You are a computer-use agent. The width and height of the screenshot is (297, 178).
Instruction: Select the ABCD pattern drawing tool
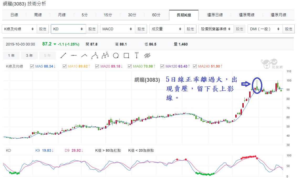coord(105,55)
